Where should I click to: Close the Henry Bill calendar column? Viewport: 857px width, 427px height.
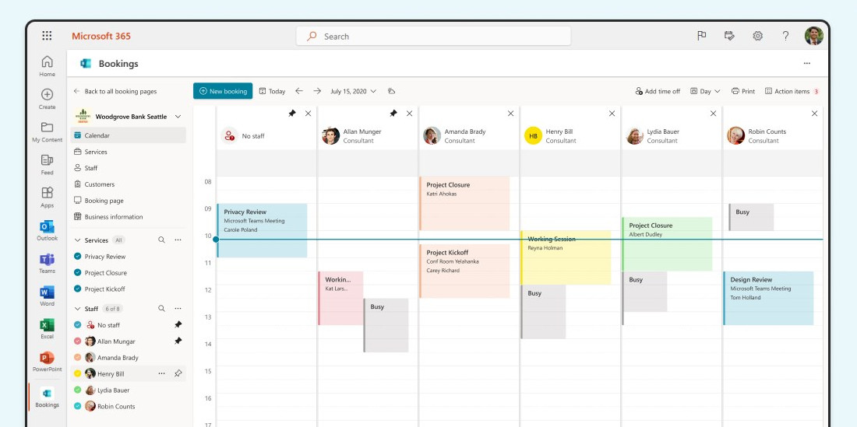612,114
